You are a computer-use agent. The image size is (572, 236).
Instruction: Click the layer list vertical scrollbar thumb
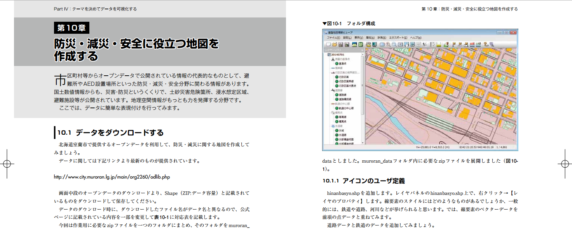coord(363,85)
